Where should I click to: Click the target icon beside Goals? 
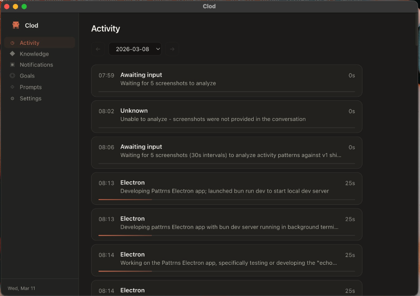coord(12,76)
